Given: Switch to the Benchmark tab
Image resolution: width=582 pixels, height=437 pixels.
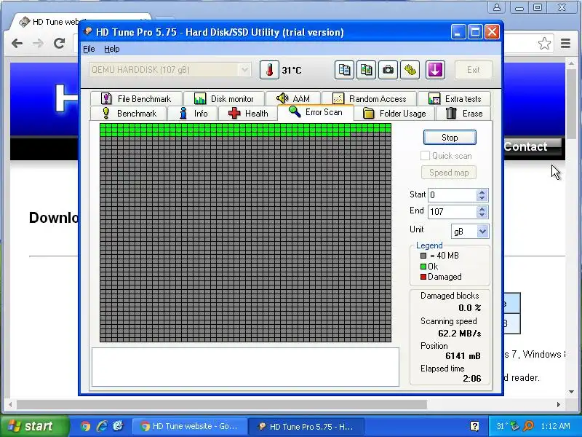Looking at the screenshot, I should (129, 114).
